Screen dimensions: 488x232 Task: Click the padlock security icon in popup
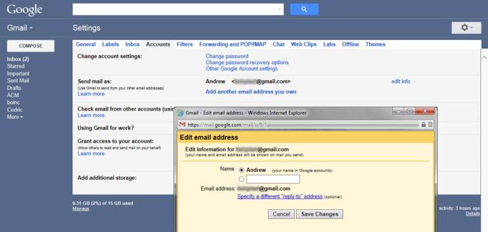[423, 125]
